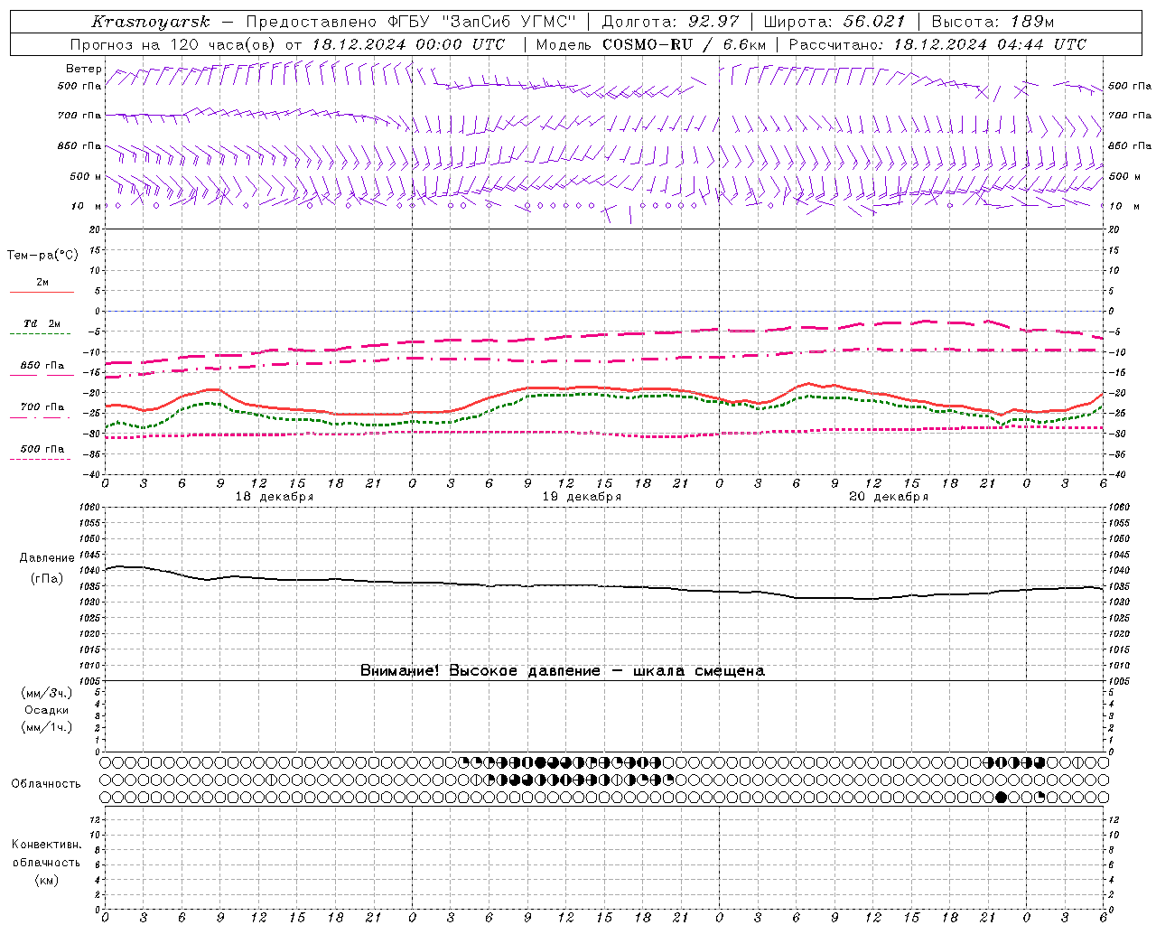The height and width of the screenshot is (925, 1156).
Task: Click the 2м temperature legend entry
Action: click(42, 283)
